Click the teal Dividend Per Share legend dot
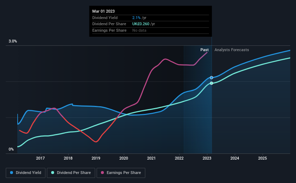Viewport: 296px width, 183px height. 53,173
